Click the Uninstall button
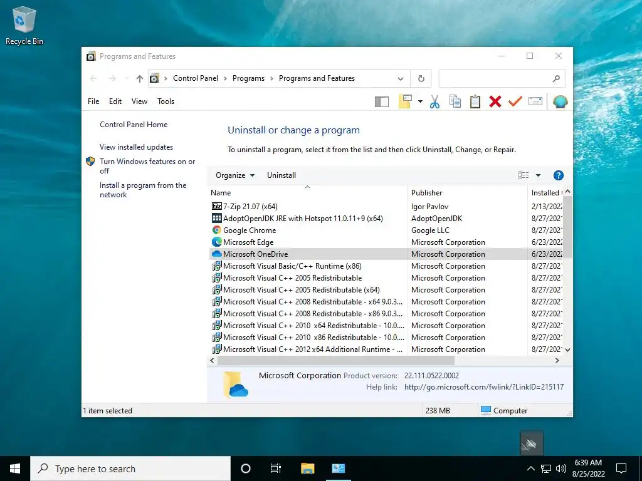 point(282,175)
